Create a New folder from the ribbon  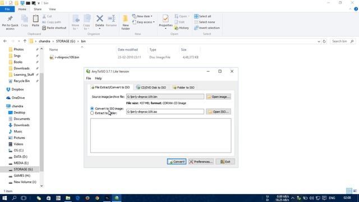pos(126,22)
